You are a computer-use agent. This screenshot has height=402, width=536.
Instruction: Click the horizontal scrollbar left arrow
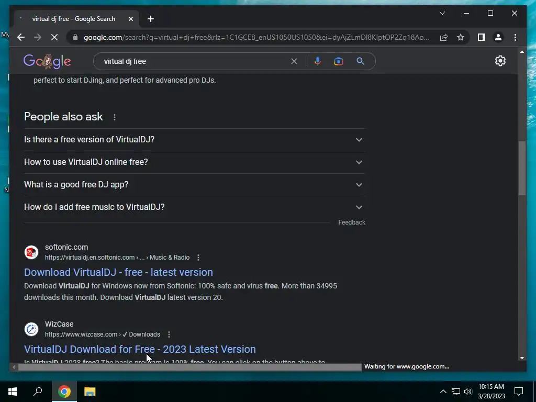pos(14,367)
